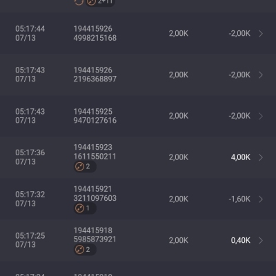Open details chevron for 4998215168 bet row

(x=261, y=34)
